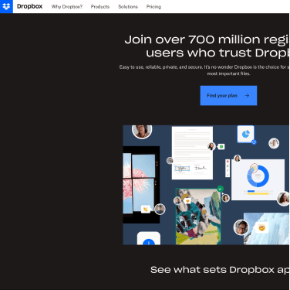
Task: Click the glacier photo thumbnail
Action: tap(266, 229)
